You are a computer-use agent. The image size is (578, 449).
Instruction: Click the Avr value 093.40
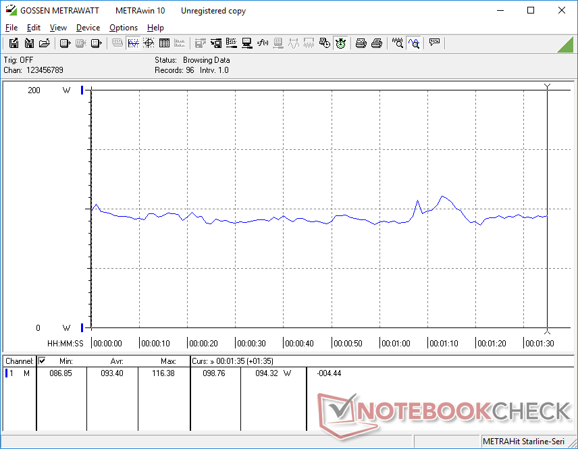pyautogui.click(x=112, y=373)
